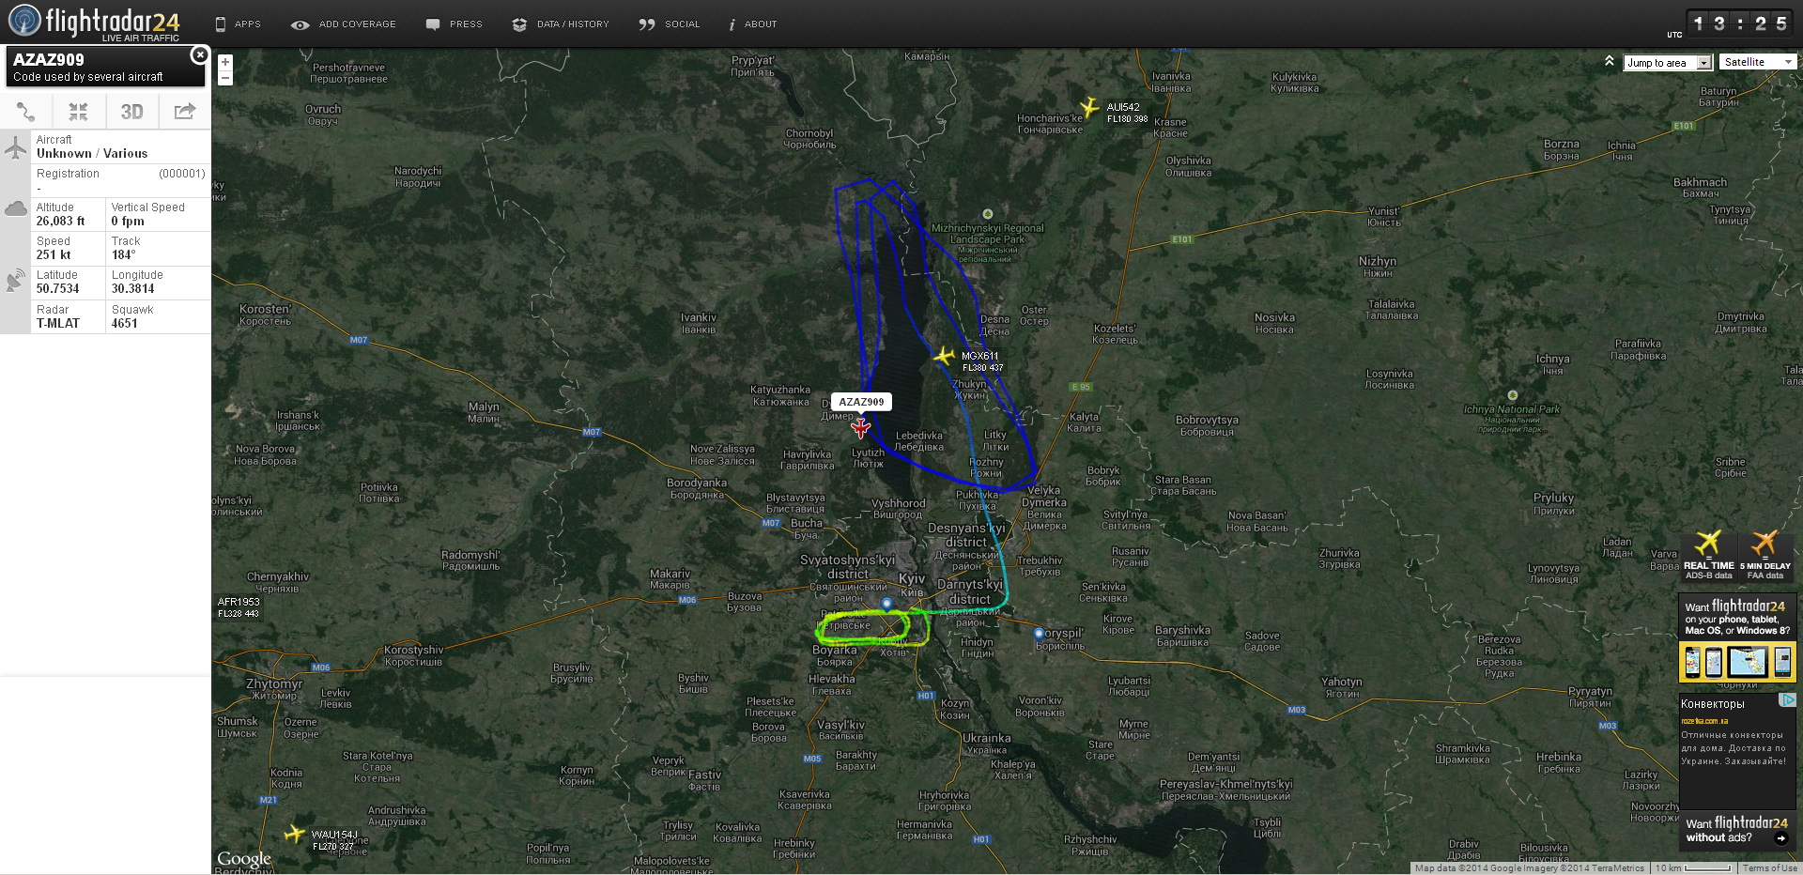Open the Satellite map type dropdown
Viewport: 1803px width, 875px height.
click(x=1758, y=62)
